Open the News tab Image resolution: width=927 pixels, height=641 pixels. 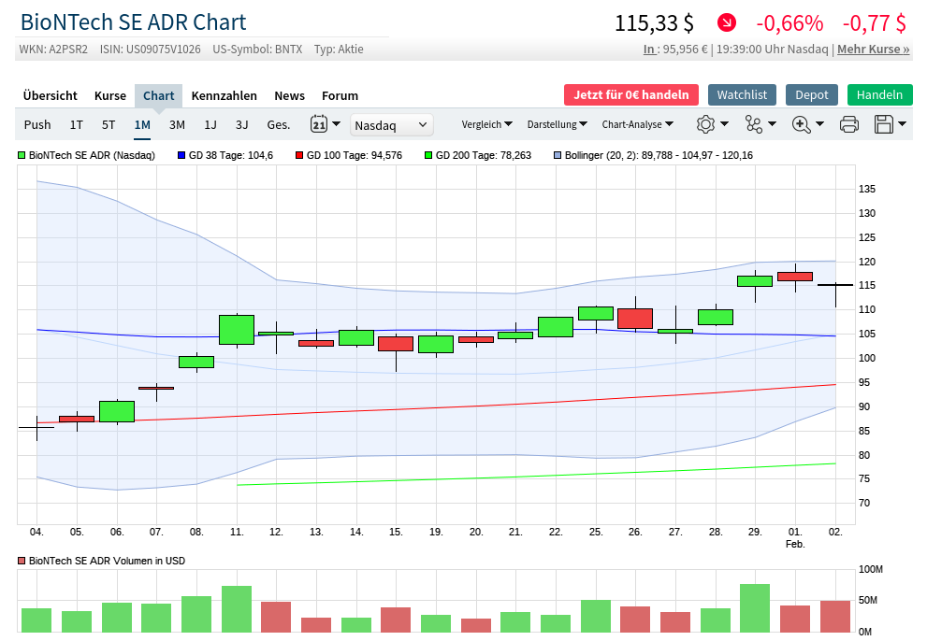click(289, 95)
